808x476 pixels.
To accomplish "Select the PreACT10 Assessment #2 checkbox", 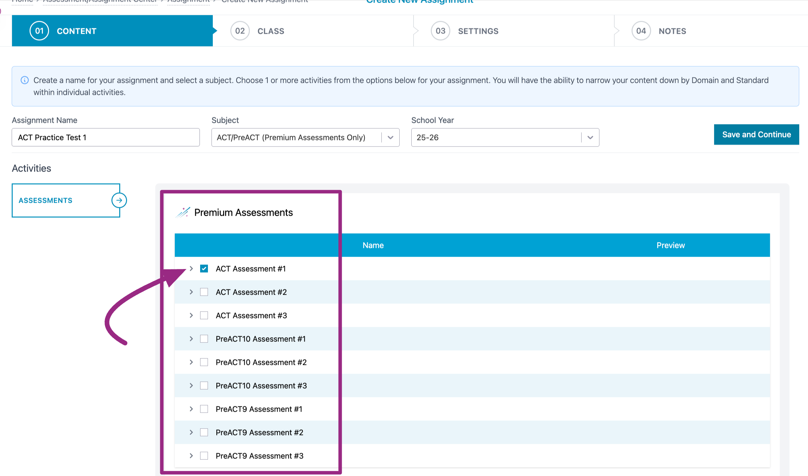I will coord(204,362).
